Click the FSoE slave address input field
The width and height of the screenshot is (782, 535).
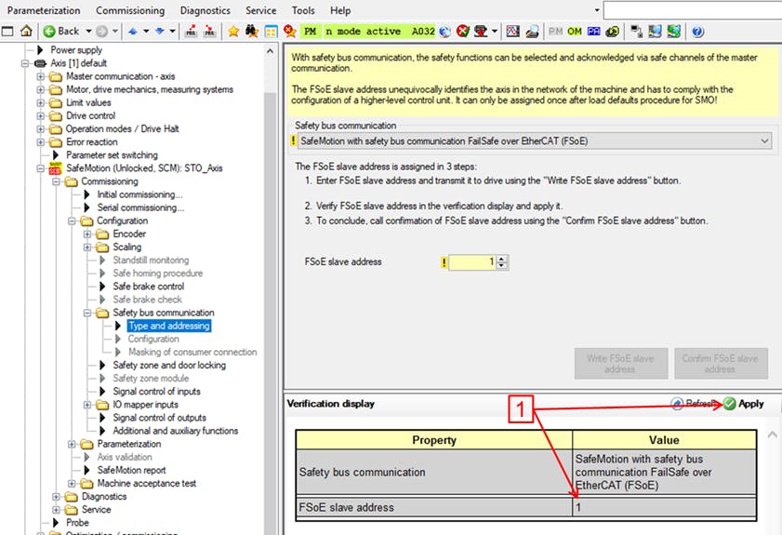coord(472,262)
